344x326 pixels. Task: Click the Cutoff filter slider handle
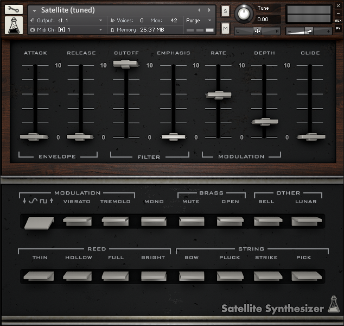click(x=126, y=64)
